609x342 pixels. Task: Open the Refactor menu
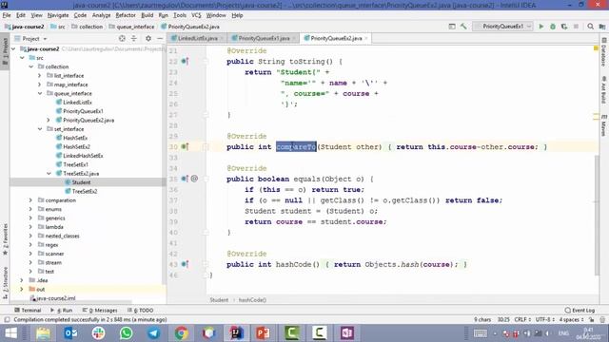126,15
